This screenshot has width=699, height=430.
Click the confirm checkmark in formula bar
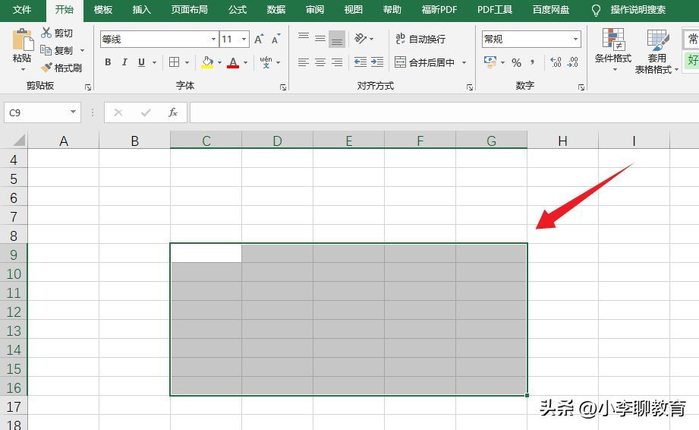click(x=146, y=112)
